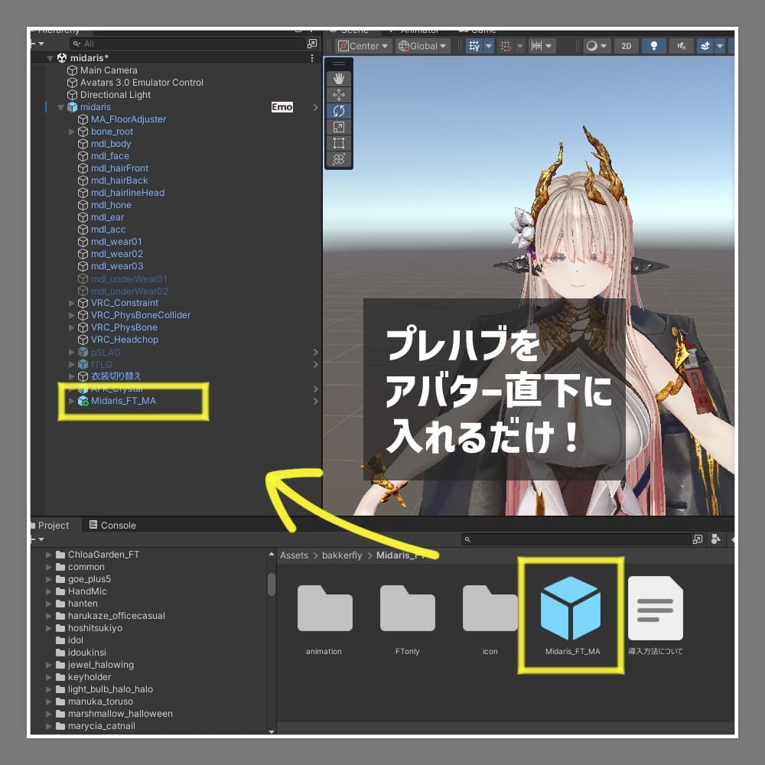Click the Project folder tree scrollbar

(x=272, y=584)
